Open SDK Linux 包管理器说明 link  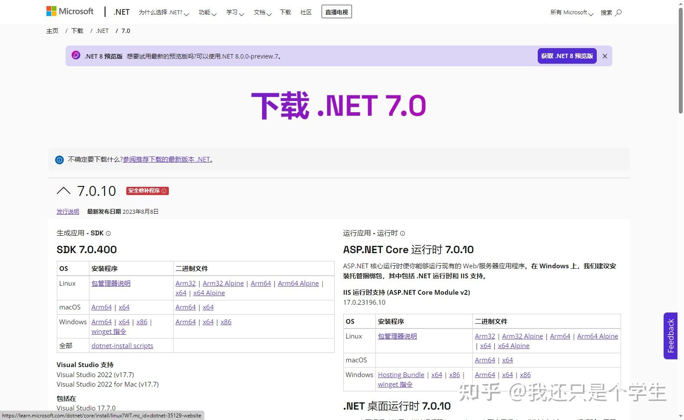coord(111,283)
